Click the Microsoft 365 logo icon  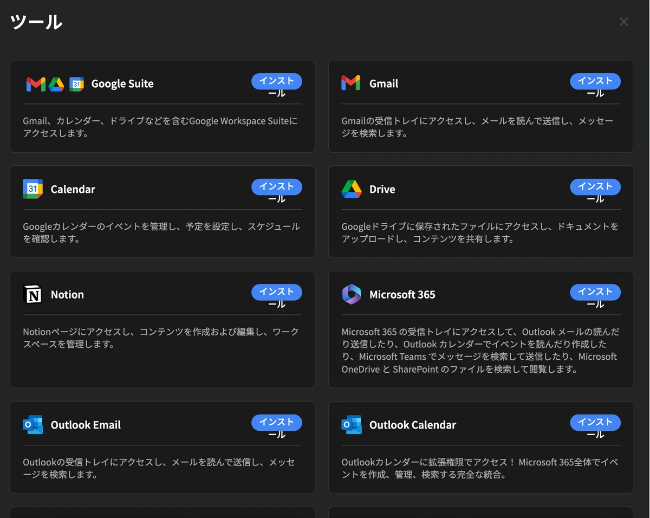352,294
